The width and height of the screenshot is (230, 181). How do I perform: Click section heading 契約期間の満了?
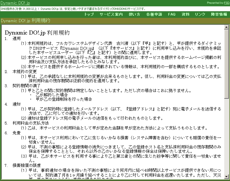(x=27, y=86)
